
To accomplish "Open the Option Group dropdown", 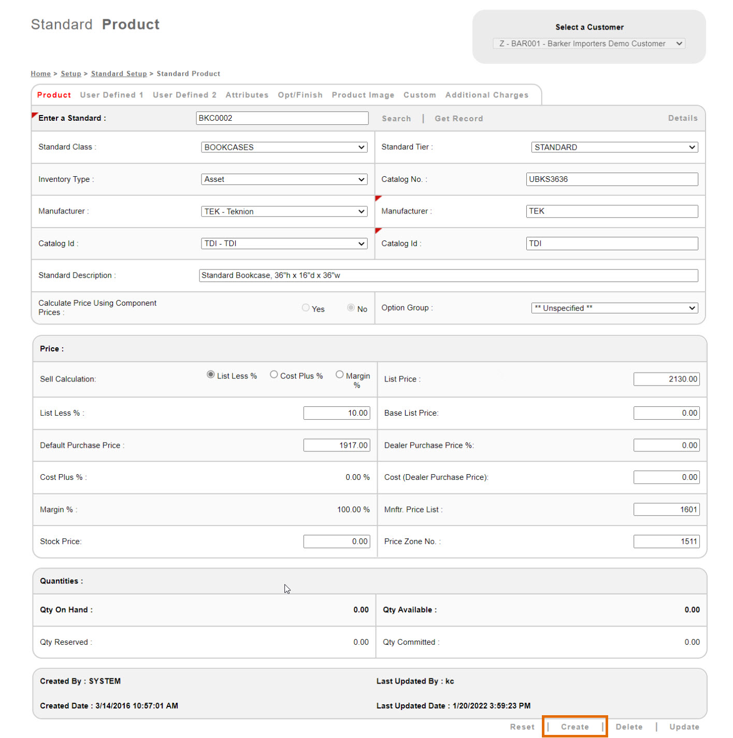I will (x=614, y=308).
